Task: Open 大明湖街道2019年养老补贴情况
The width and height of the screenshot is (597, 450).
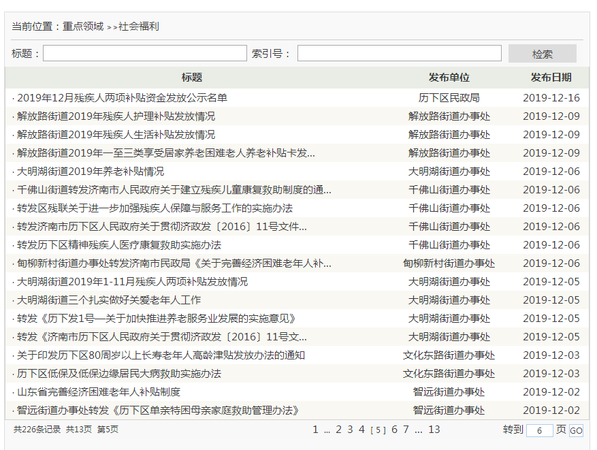Action: coord(91,172)
